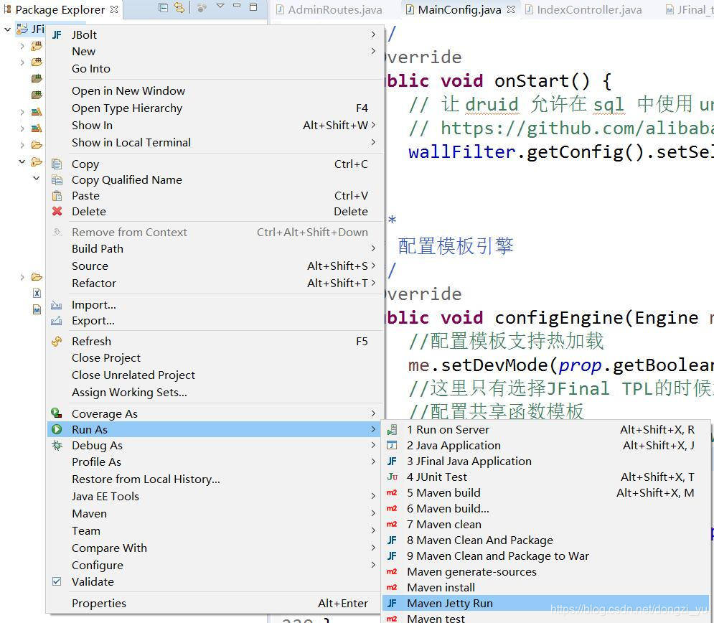Open the Team submenu
714x623 pixels.
215,531
